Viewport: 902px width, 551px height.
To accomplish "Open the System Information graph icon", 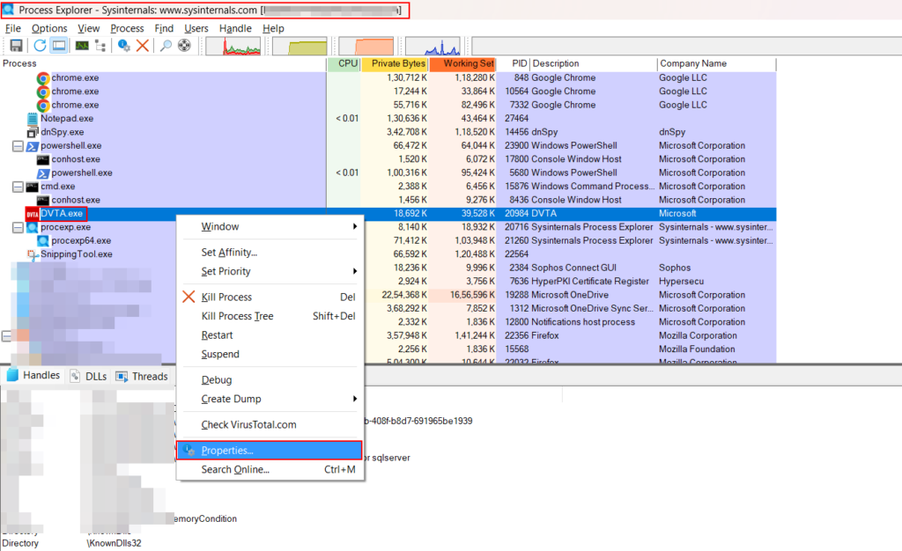I will pyautogui.click(x=81, y=46).
